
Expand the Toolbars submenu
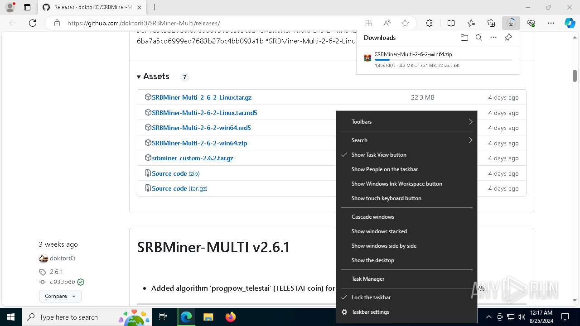[406, 122]
